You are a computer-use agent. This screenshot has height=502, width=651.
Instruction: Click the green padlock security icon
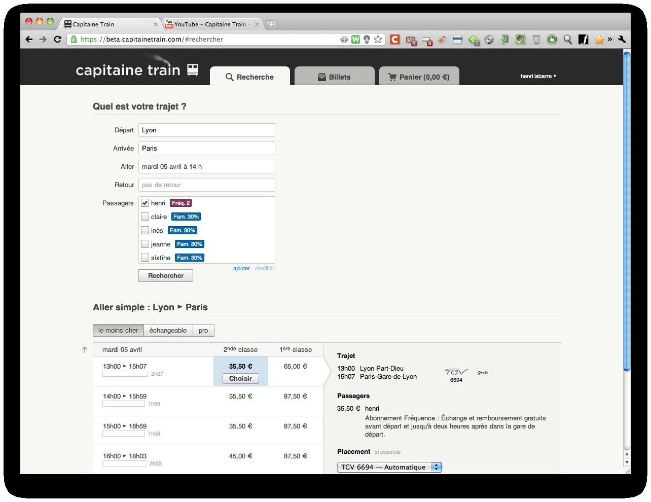tap(74, 39)
